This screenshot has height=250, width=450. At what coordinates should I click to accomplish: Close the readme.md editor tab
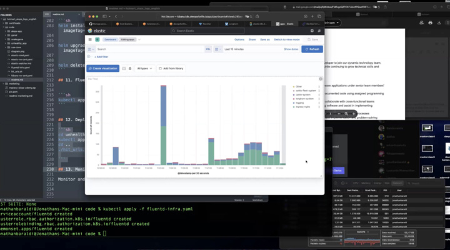(x=79, y=14)
